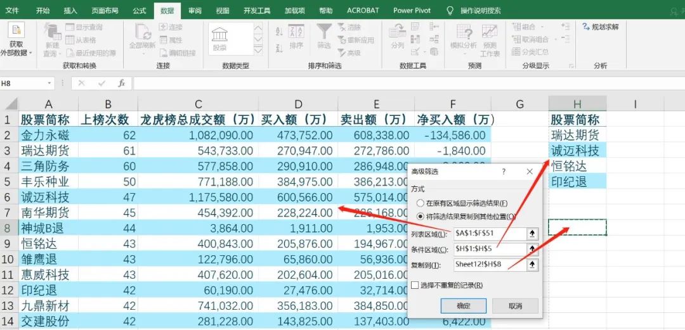Viewport: 685px width, 330px height.
Task: Switch to the 公式 tab
Action: [140, 11]
